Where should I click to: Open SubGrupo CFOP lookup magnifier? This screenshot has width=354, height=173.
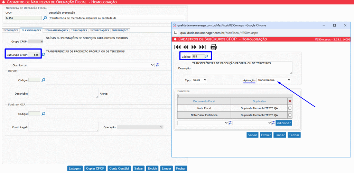(x=44, y=54)
